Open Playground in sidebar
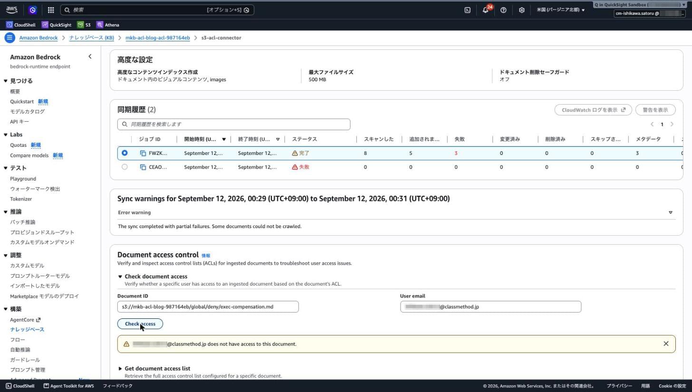The height and width of the screenshot is (392, 692). point(23,179)
